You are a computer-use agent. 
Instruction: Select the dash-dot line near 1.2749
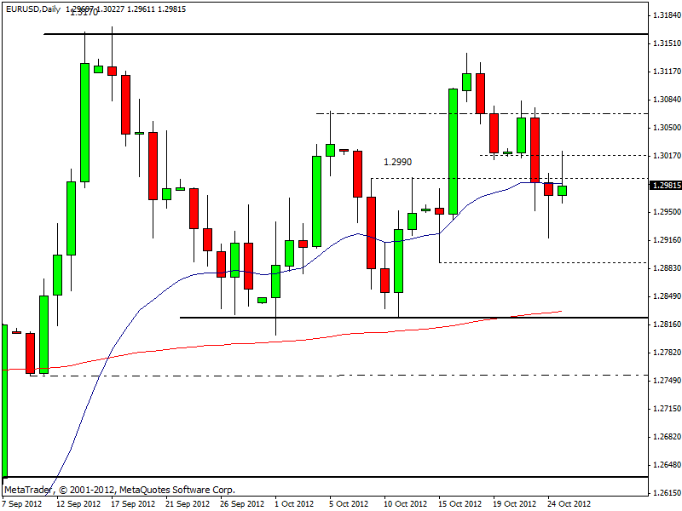[341, 375]
